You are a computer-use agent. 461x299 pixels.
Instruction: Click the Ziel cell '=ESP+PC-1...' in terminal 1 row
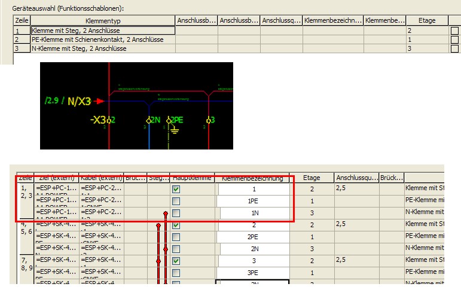[56, 189]
